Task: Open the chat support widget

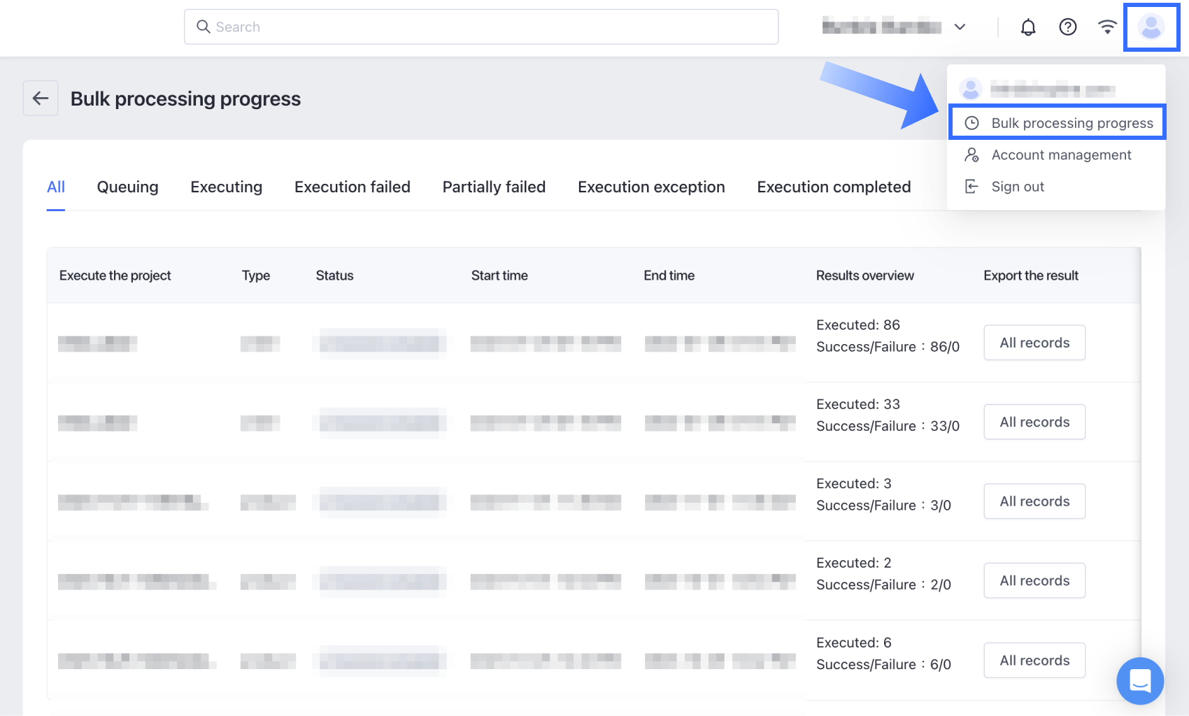Action: pos(1139,680)
